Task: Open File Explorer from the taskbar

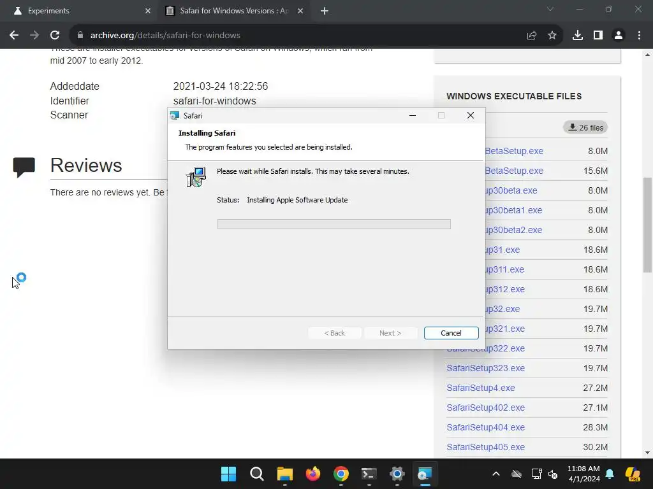Action: click(x=285, y=474)
